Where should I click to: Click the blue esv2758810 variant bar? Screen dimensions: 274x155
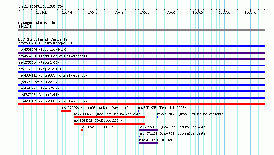142,66
